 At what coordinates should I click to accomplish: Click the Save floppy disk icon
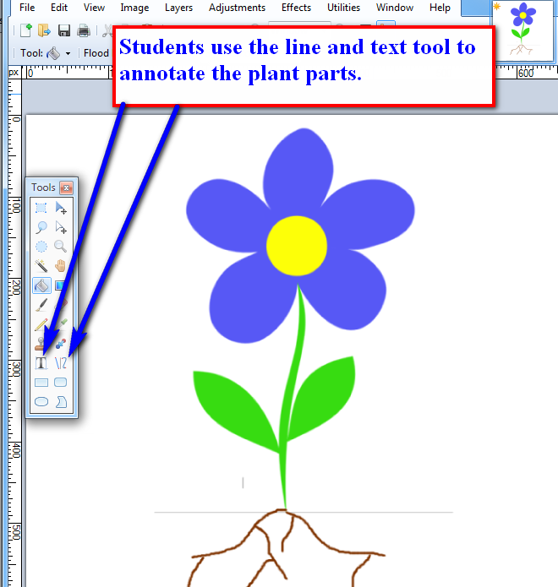64,30
